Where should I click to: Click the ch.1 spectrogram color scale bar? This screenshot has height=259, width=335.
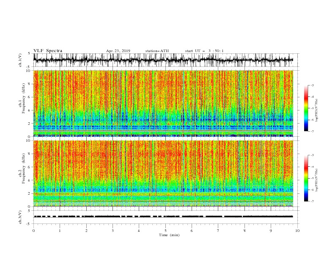(306, 108)
